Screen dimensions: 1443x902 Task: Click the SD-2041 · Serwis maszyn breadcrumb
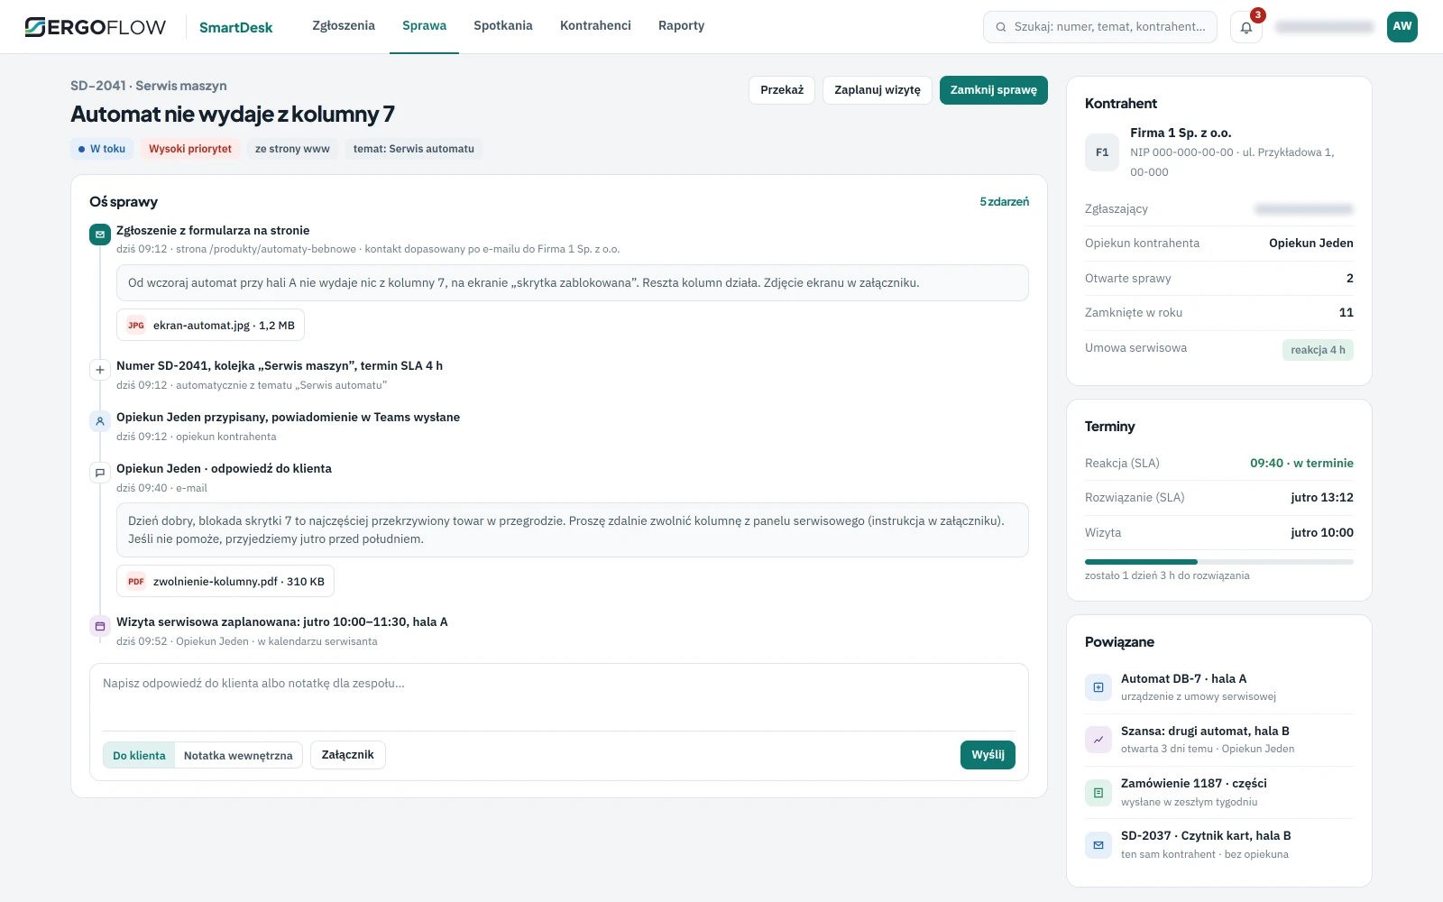[149, 86]
